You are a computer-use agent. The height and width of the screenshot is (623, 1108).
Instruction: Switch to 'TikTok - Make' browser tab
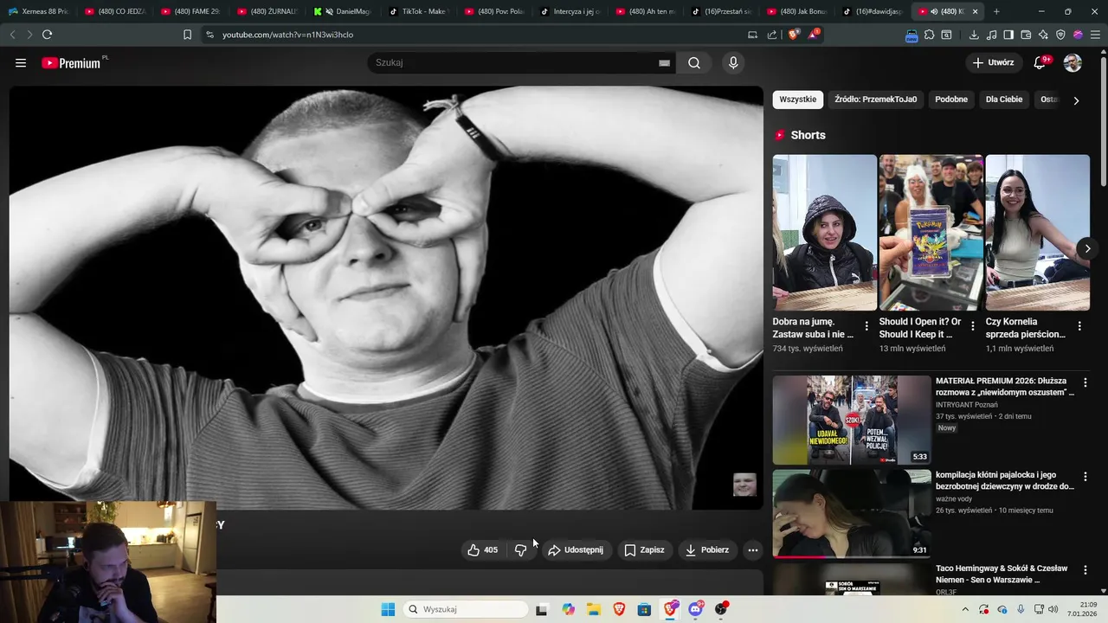pyautogui.click(x=419, y=11)
